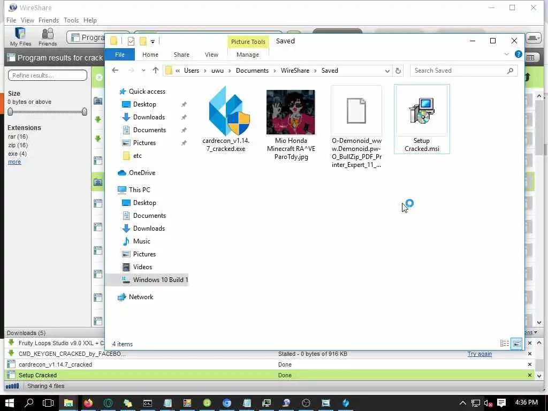Open Videos under This PC
Viewport: 548px width, 411px height.
(x=142, y=267)
